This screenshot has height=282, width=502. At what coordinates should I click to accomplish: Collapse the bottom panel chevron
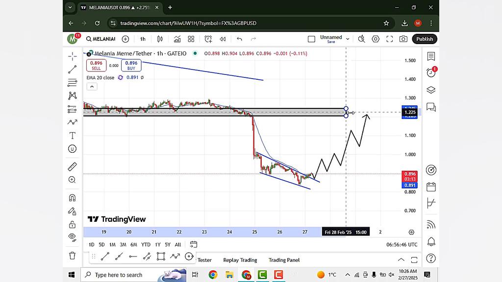tap(401, 260)
